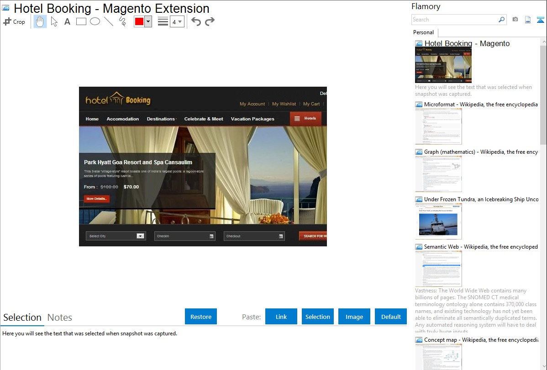This screenshot has width=547, height=370.
Task: Click Celebrate & Meet menu item
Action: point(204,119)
